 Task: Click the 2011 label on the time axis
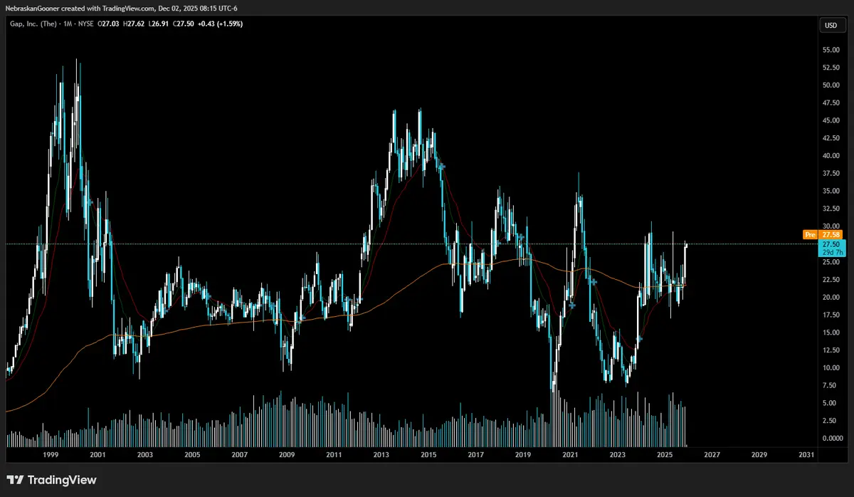pyautogui.click(x=334, y=454)
